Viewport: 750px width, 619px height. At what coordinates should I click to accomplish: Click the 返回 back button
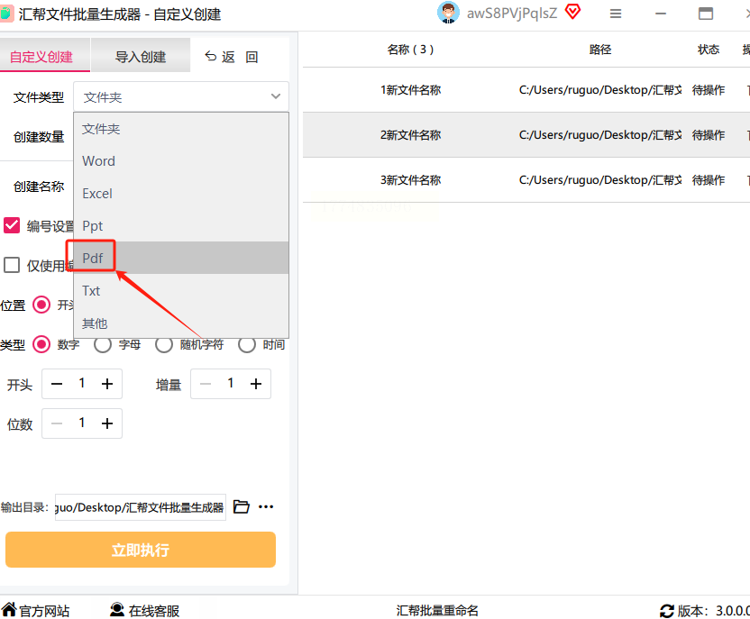point(232,57)
